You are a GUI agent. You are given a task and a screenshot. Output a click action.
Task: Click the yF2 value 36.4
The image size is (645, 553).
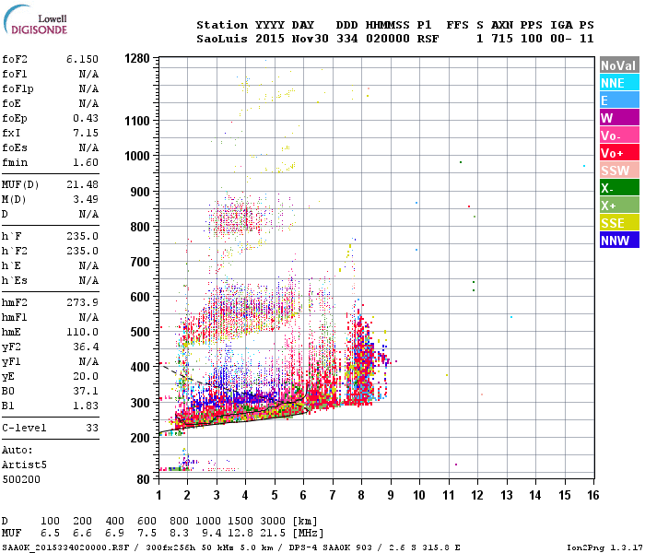coord(86,347)
